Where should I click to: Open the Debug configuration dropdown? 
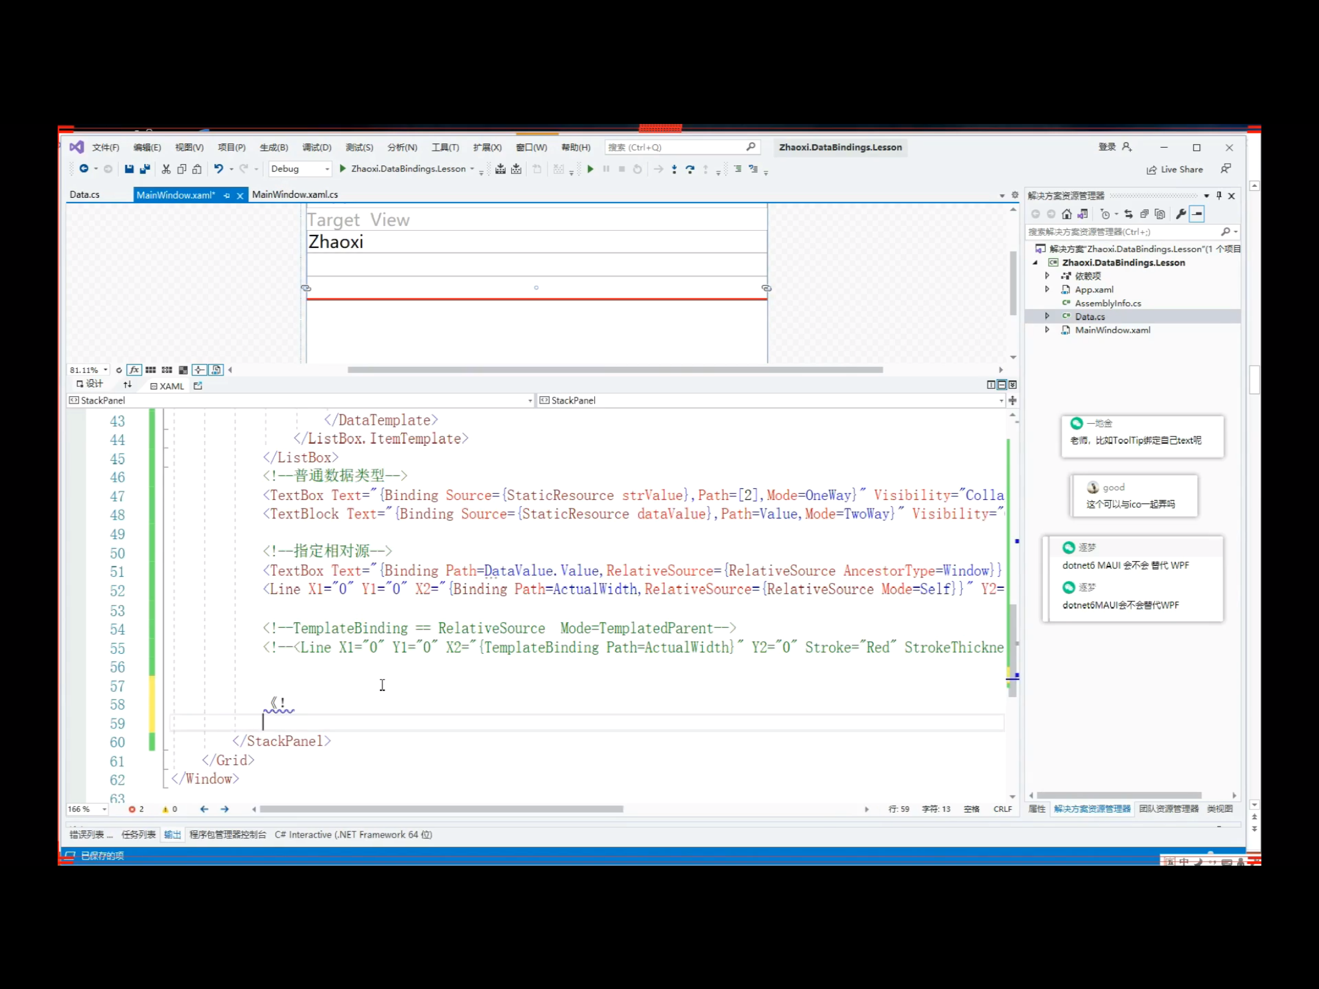point(300,169)
